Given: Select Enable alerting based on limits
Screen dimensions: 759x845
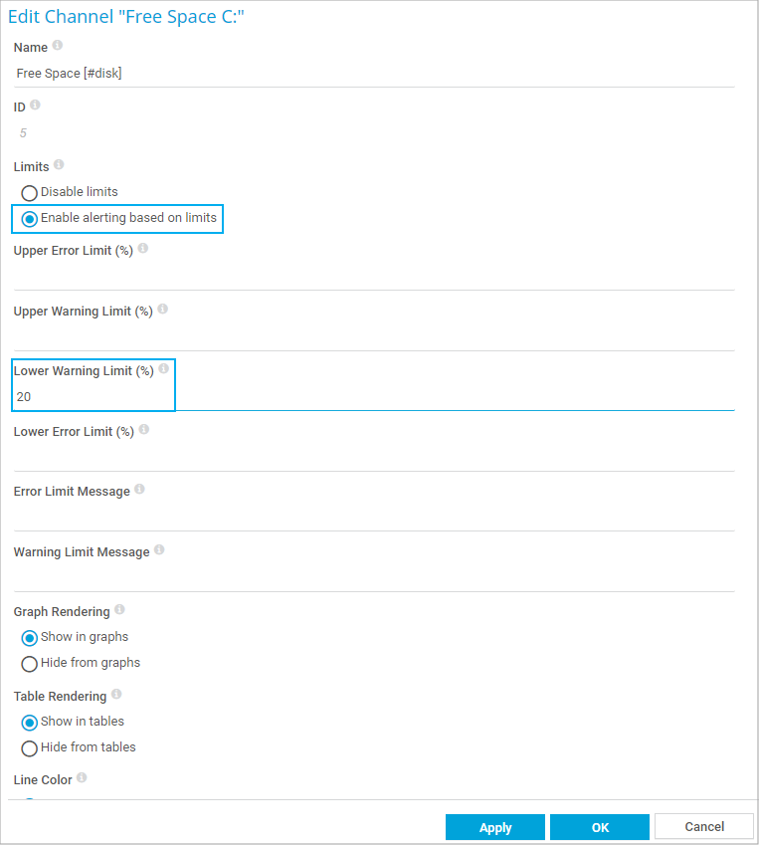Looking at the screenshot, I should (x=30, y=218).
